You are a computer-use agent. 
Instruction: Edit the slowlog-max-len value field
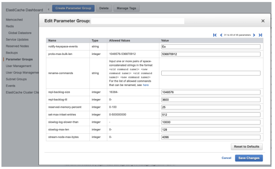pyautogui.click(x=211, y=130)
